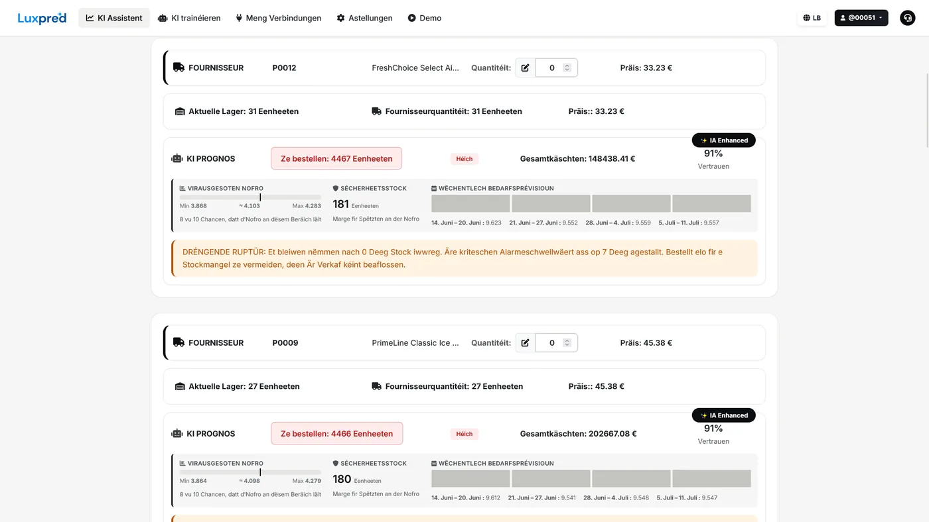The image size is (929, 522).
Task: Click the shield icon above Sécherheetsstock 180
Action: (x=336, y=463)
